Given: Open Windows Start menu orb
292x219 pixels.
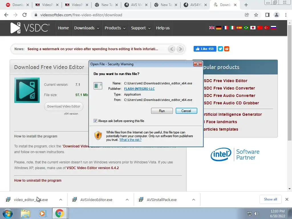Looking at the screenshot, I should 8,213.
